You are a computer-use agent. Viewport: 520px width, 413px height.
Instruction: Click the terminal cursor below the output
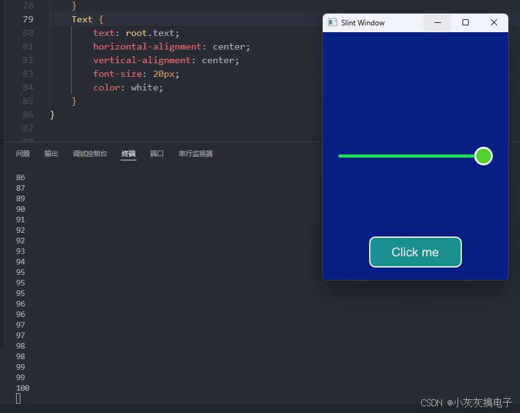[x=18, y=398]
